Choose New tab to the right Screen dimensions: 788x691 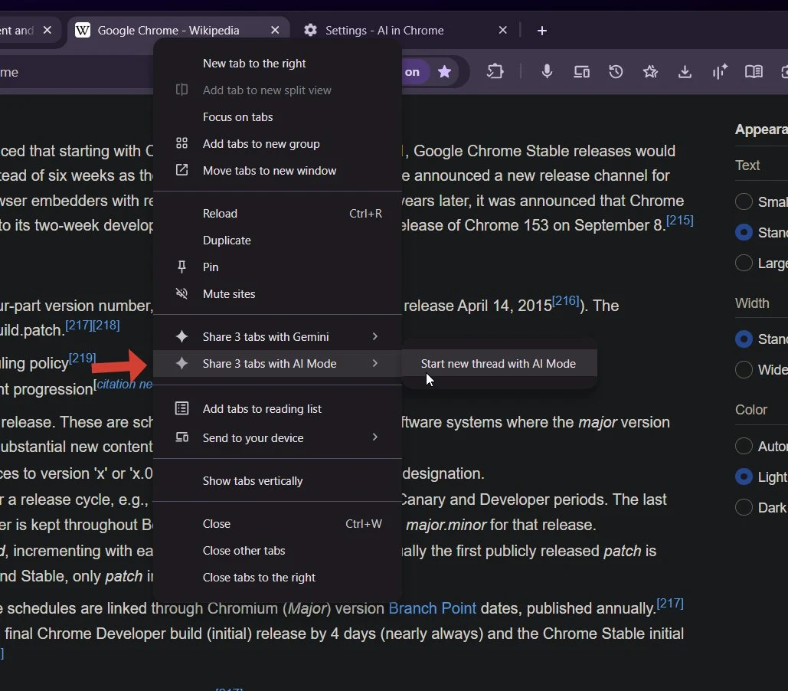277,64
